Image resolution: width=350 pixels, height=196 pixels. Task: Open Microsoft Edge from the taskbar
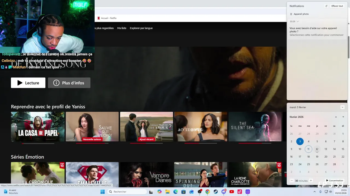pyautogui.click(x=176, y=192)
